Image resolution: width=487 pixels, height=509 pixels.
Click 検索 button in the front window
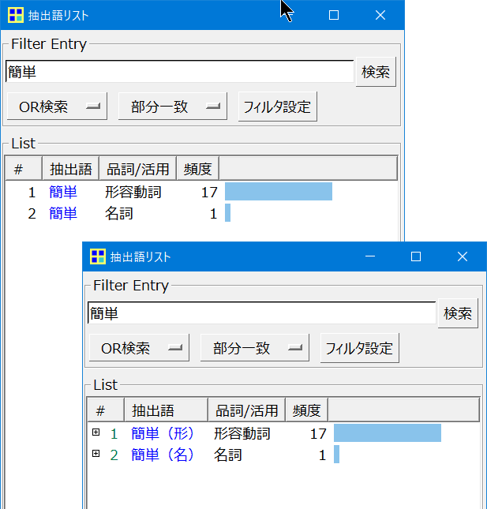pos(458,313)
